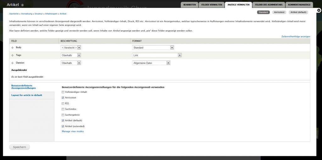The width and height of the screenshot is (322, 160).
Task: Select Layout for article in default tab
Action: click(x=27, y=95)
